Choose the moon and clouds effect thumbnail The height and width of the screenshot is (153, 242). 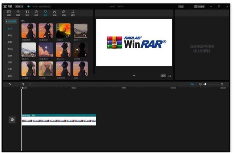(x=46, y=49)
